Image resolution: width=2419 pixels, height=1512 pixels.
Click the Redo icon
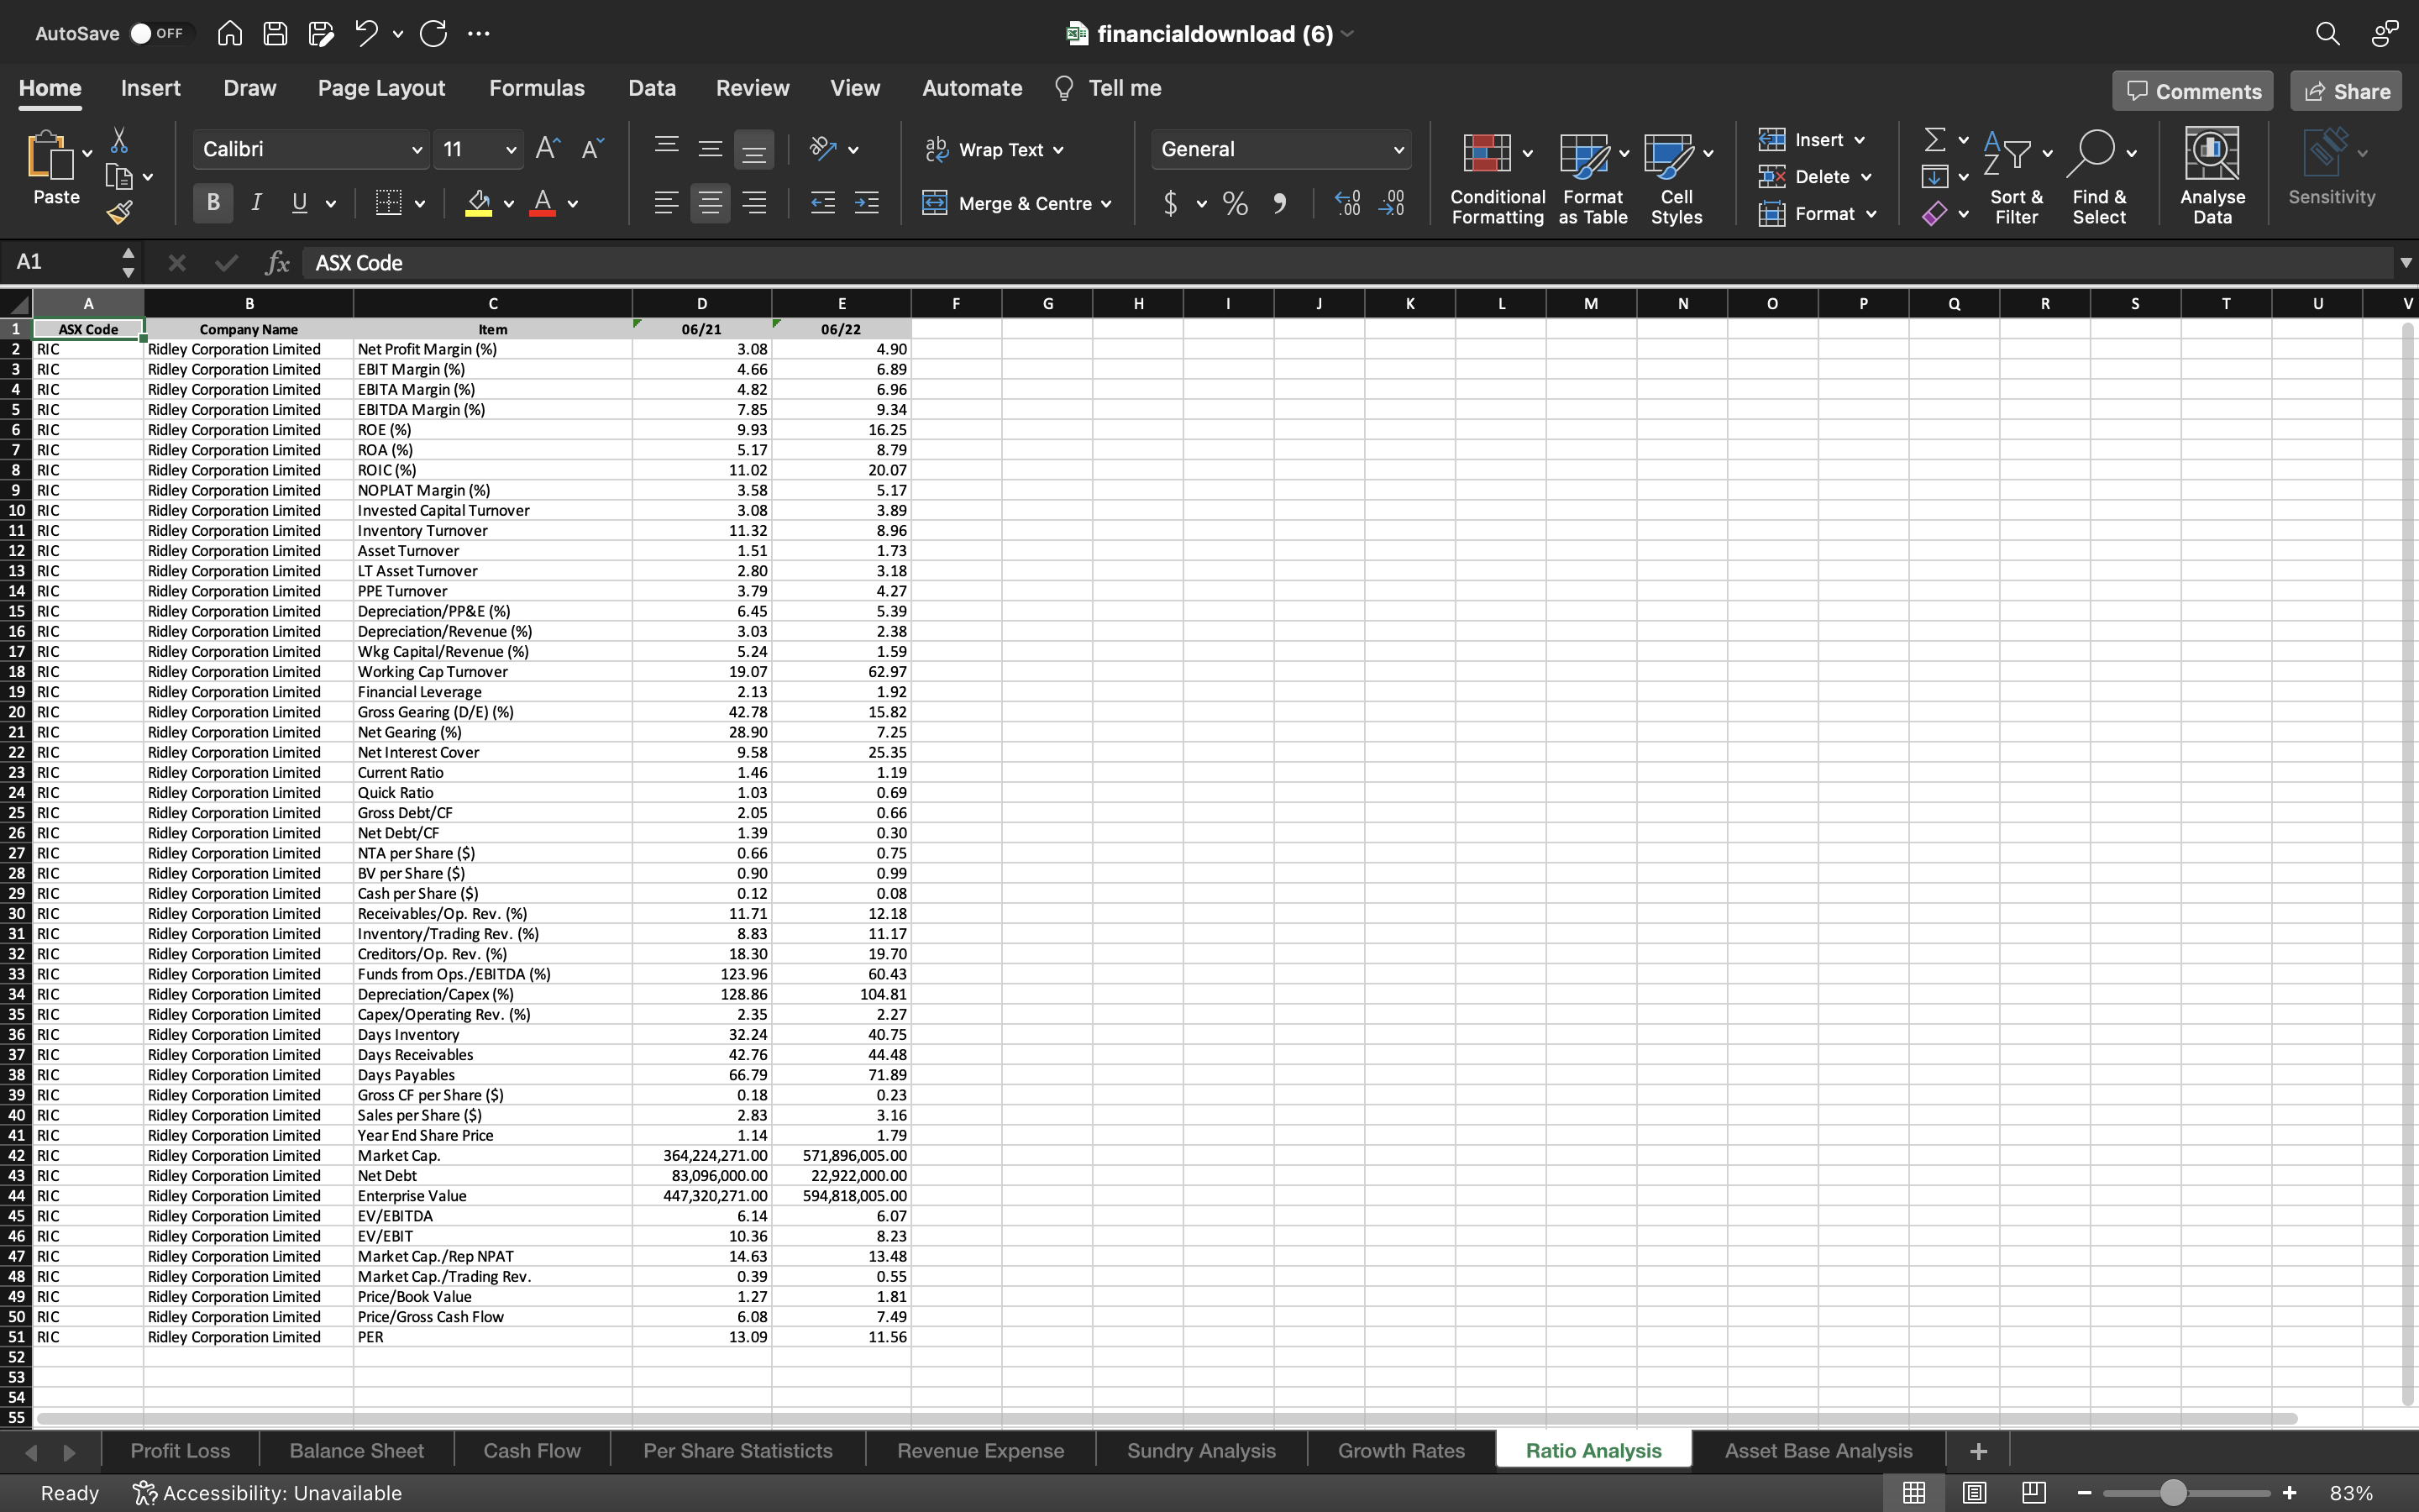pyautogui.click(x=433, y=34)
